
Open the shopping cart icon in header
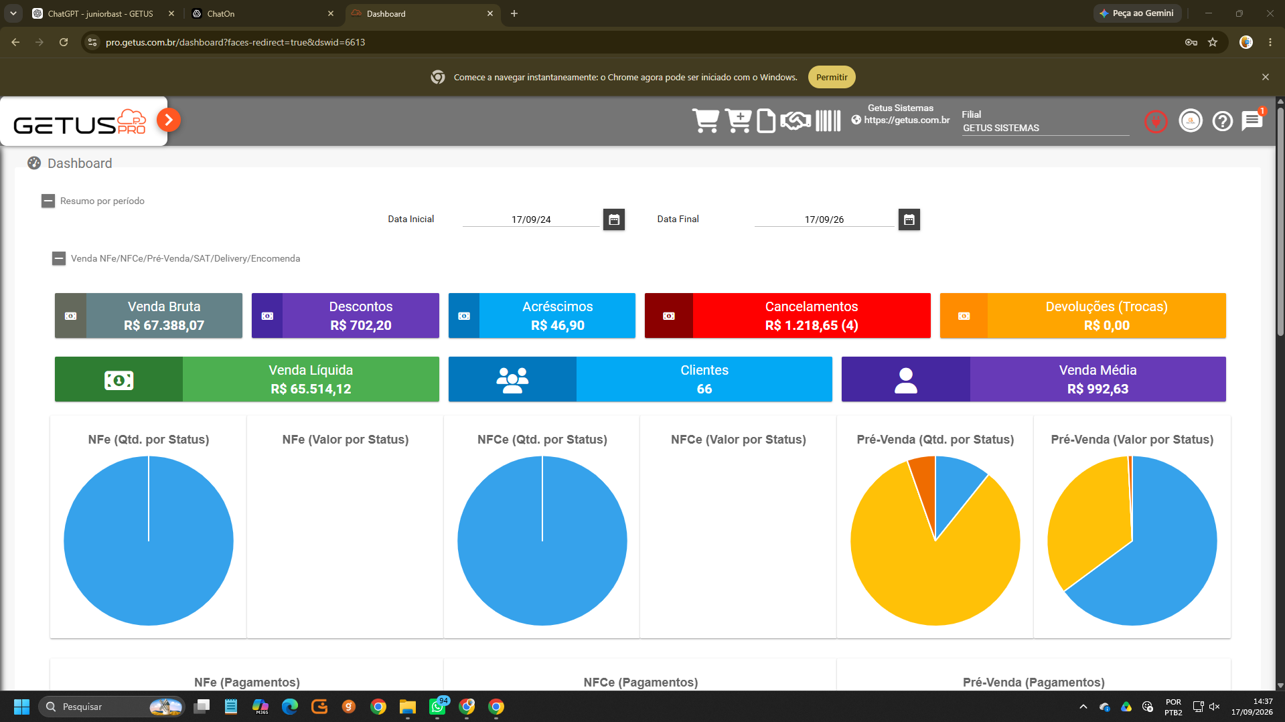point(706,121)
